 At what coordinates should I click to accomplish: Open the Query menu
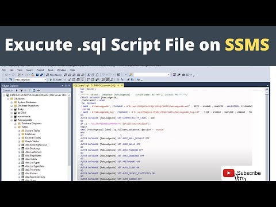29,70
